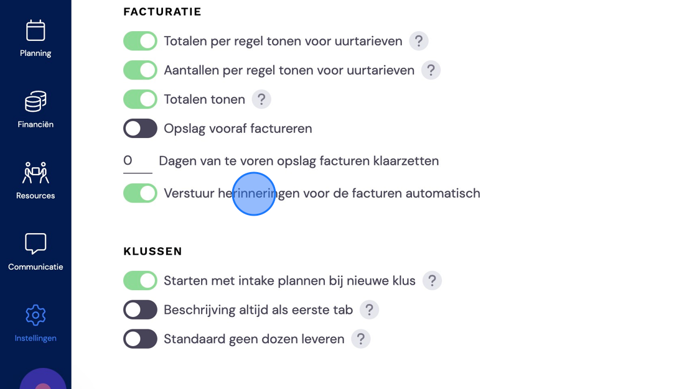This screenshot has height=389, width=697.
Task: Open the Instellingen gear icon
Action: click(35, 315)
